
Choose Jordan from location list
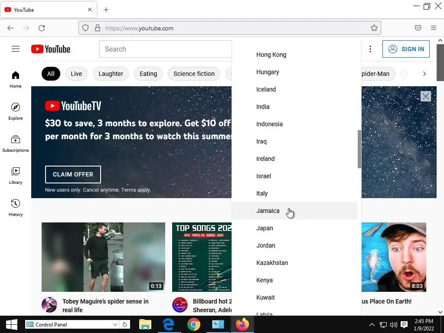295,245
